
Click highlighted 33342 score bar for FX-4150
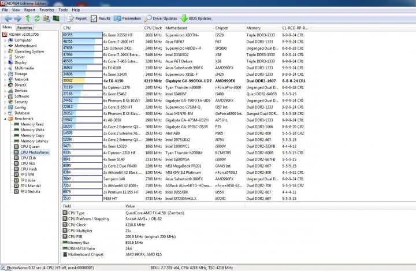coord(82,81)
